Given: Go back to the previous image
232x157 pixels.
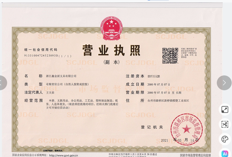Looking at the screenshot, I should 2,83.
